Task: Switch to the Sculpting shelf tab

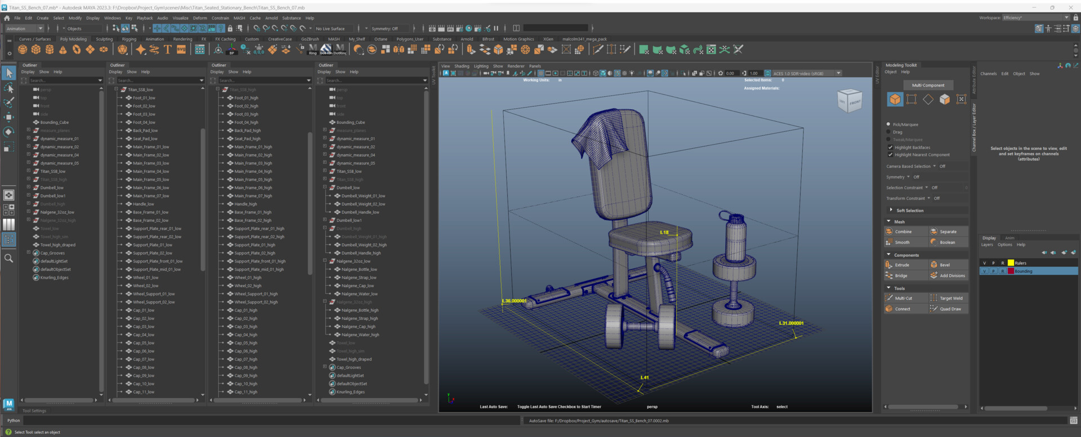Action: coord(104,39)
